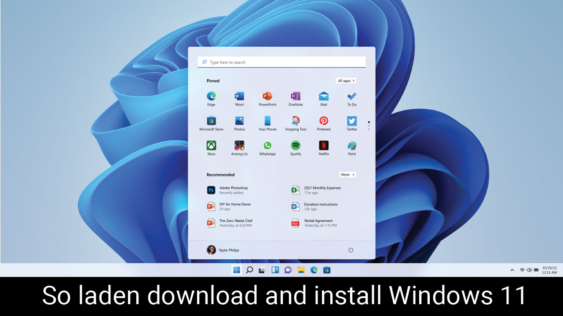Open the Taylor Philips account menu
Screen dimensions: 563x316
point(223,250)
